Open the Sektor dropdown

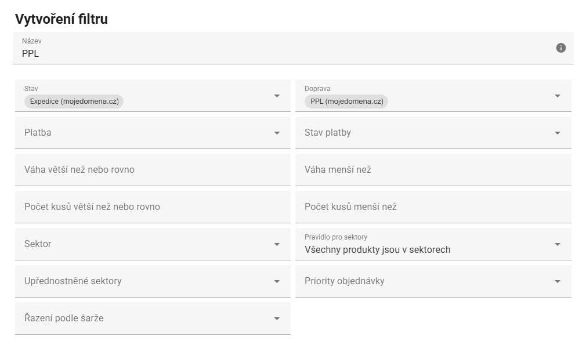153,244
